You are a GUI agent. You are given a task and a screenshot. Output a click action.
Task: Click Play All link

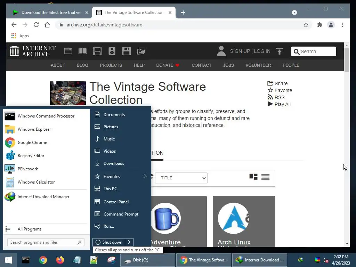coord(279,104)
